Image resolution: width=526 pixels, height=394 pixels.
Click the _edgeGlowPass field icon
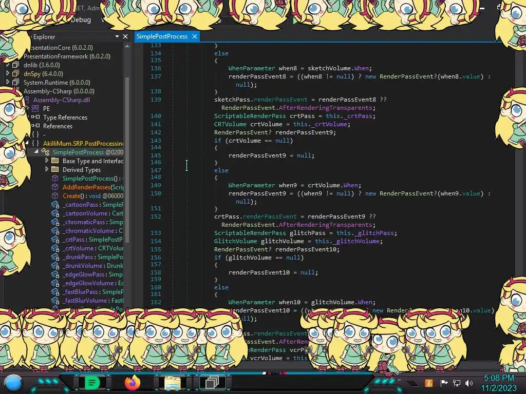coord(55,274)
